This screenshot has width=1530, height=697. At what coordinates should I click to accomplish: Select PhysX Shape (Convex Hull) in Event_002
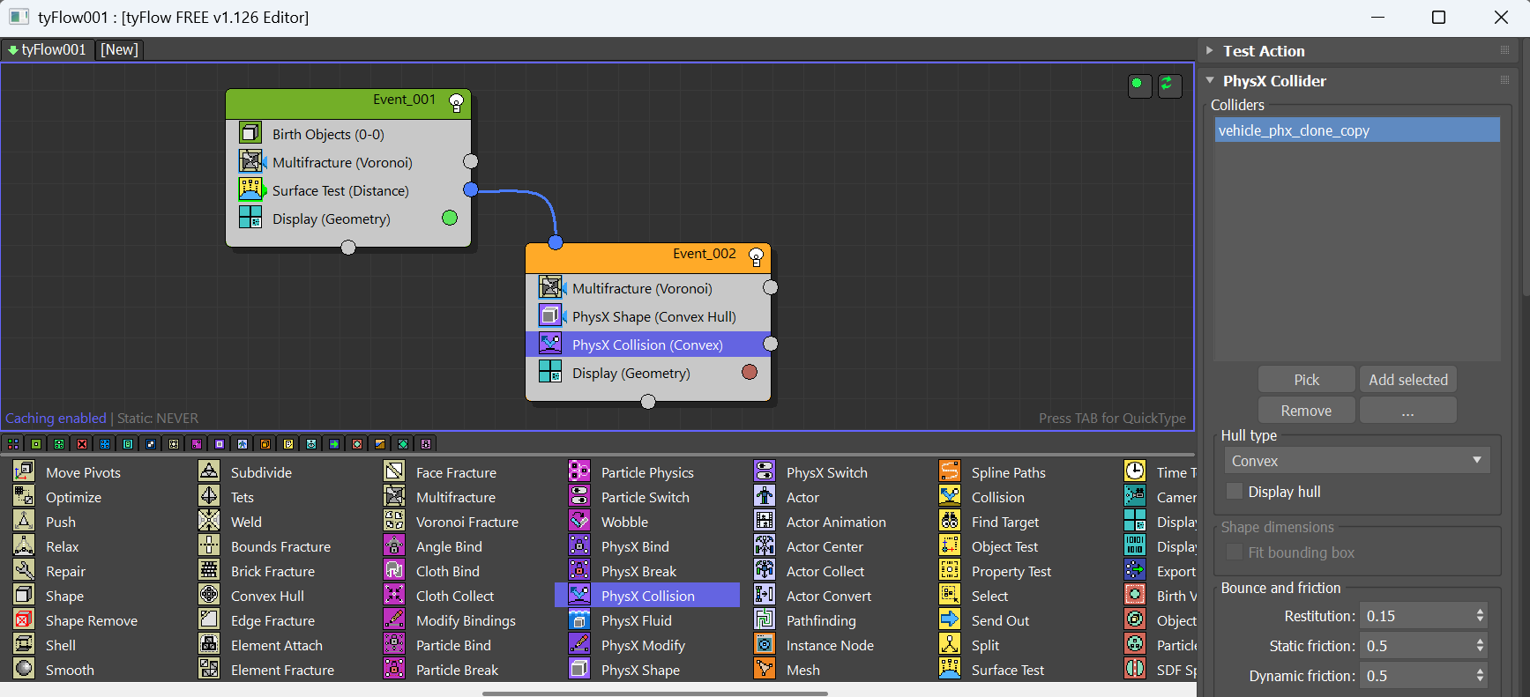(648, 316)
